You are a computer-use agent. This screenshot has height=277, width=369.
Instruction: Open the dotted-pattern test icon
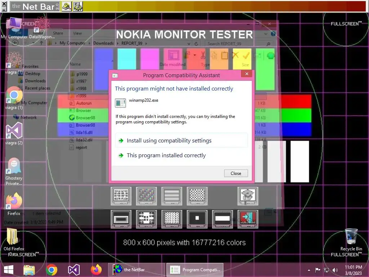(x=172, y=219)
